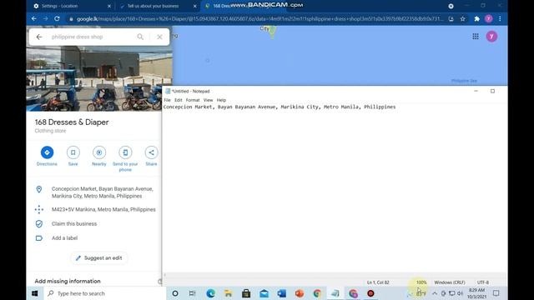
Task: Click the address pin icon
Action: (39, 189)
